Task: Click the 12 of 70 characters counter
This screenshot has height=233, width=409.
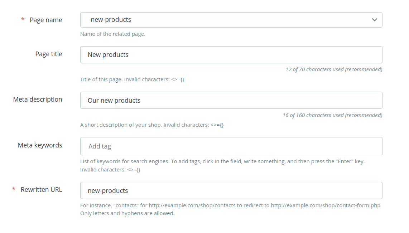Action: pyautogui.click(x=334, y=69)
